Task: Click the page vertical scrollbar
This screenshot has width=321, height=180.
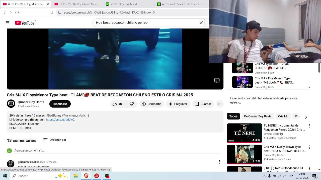Action: pyautogui.click(x=319, y=68)
